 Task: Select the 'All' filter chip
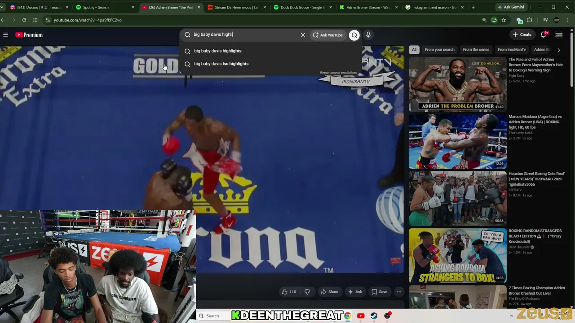414,50
